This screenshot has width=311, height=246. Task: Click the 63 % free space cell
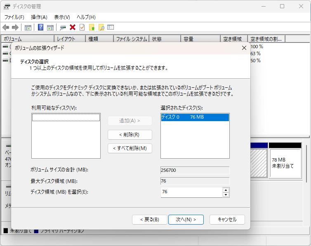(256, 54)
